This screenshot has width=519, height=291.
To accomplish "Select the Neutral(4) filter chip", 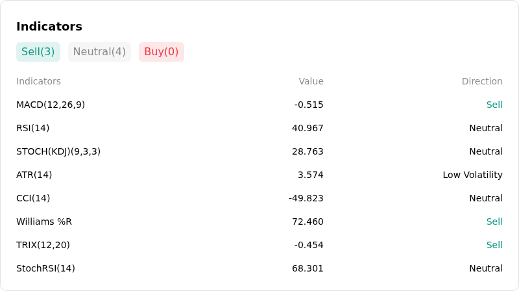I will [x=99, y=52].
